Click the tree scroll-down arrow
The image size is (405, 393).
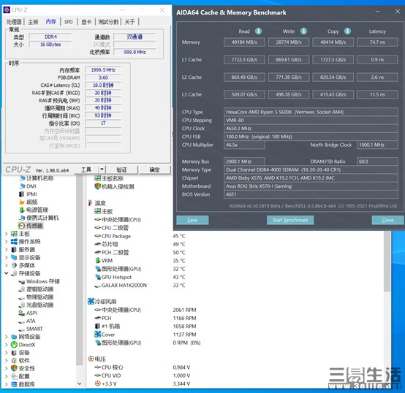click(80, 384)
